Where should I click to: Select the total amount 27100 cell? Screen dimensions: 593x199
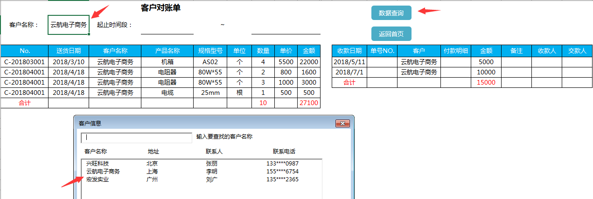(x=309, y=103)
